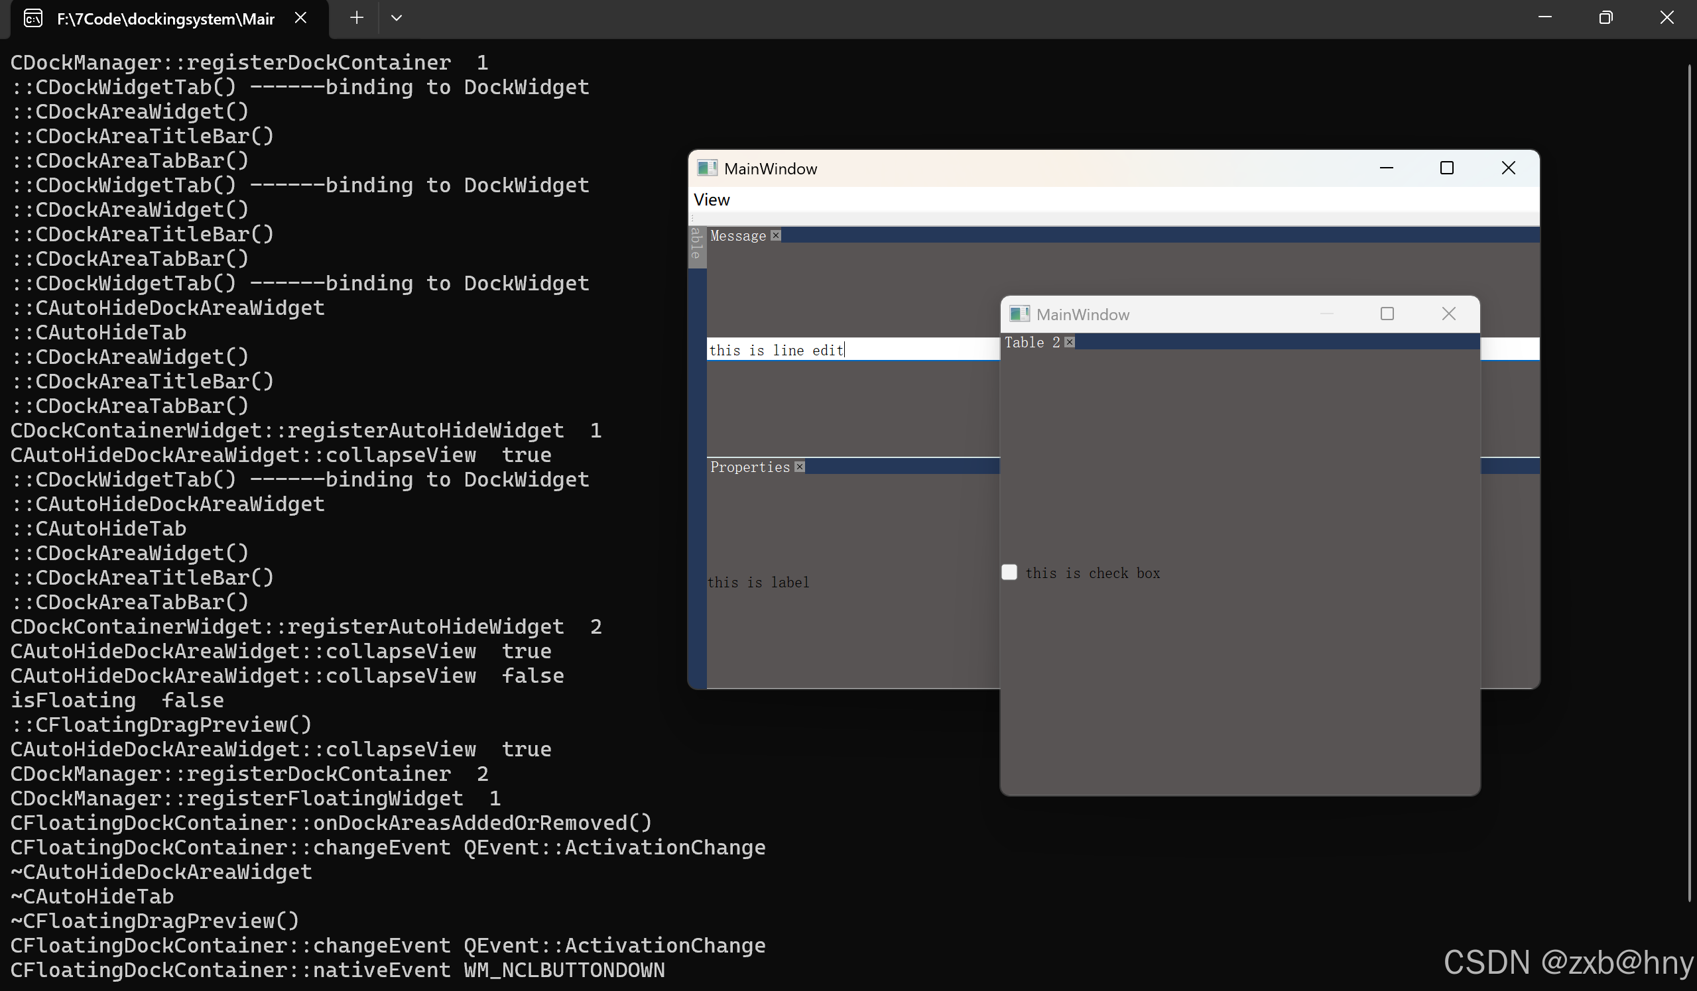Click the toolbar grip handle below View
Image resolution: width=1697 pixels, height=991 pixels.
pyautogui.click(x=692, y=218)
